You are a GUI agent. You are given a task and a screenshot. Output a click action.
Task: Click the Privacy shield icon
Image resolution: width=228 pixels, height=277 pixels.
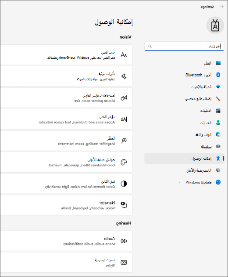click(x=218, y=170)
